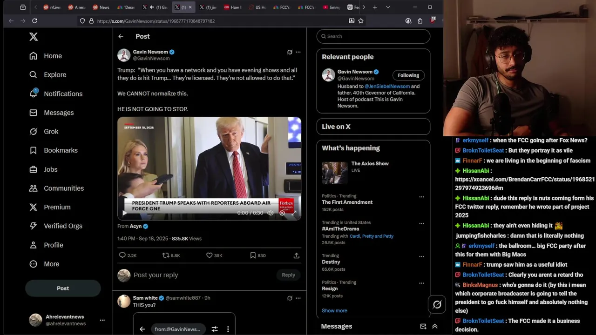Viewport: 596px width, 335px height.
Task: Click Gavin Newsom's avatar on the post
Action: pos(124,55)
